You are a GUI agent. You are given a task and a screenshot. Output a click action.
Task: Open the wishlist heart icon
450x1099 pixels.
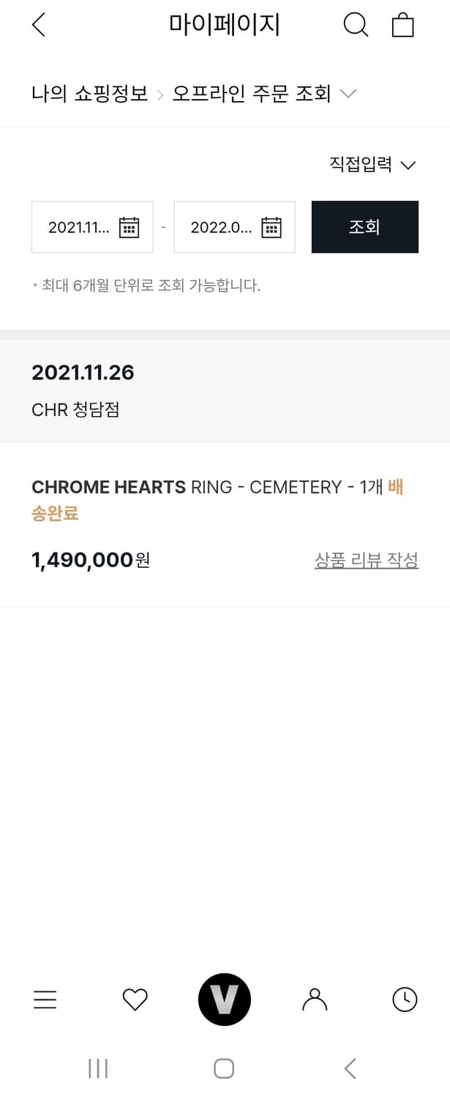[x=135, y=999]
